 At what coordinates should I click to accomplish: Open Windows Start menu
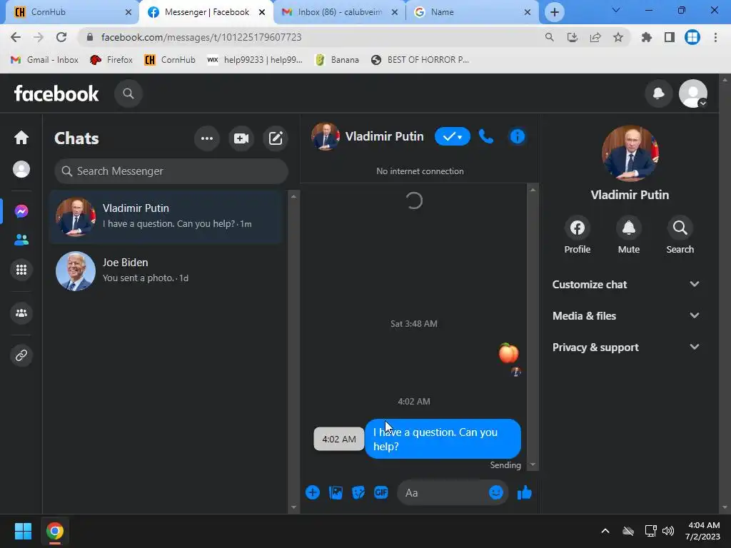click(23, 531)
